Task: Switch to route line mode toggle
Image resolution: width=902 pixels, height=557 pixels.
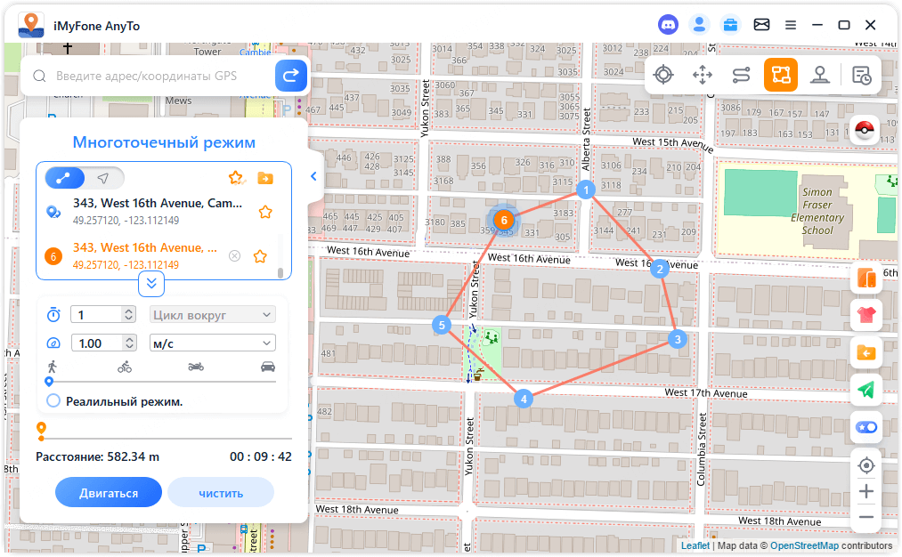Action: 64,178
